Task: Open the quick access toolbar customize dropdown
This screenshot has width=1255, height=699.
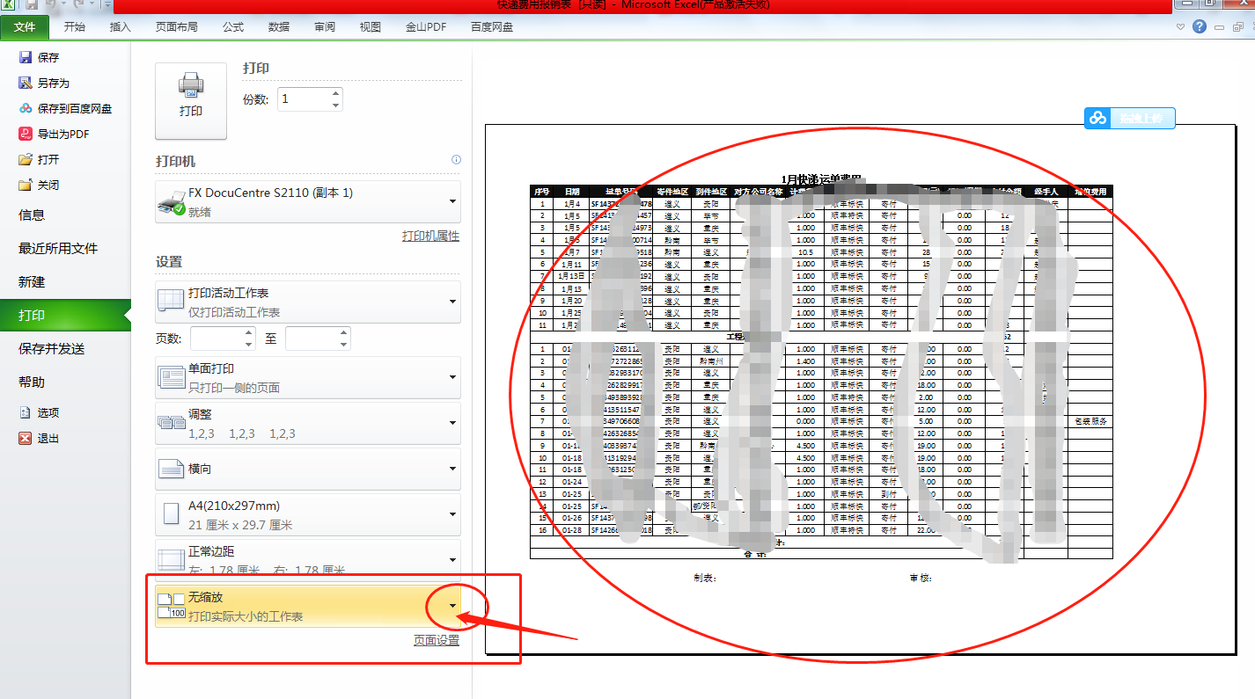Action: (x=107, y=5)
